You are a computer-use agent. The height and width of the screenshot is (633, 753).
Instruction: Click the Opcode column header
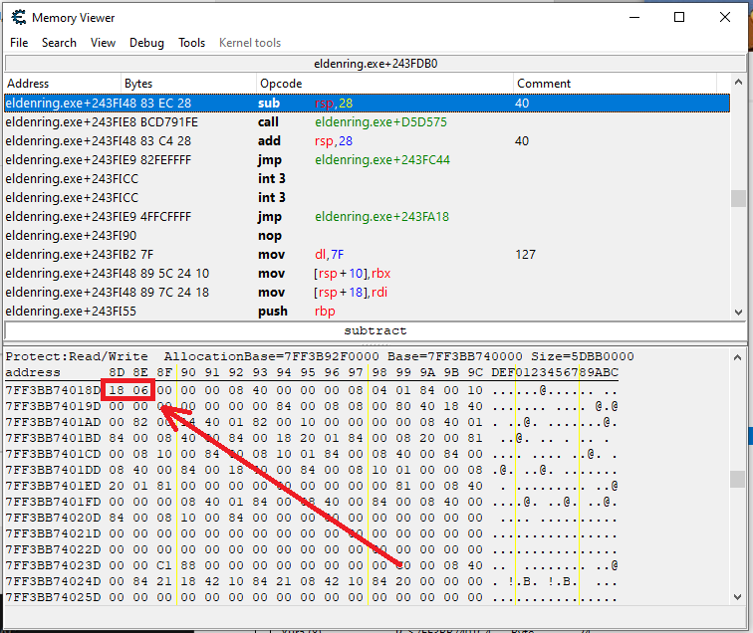coord(383,84)
